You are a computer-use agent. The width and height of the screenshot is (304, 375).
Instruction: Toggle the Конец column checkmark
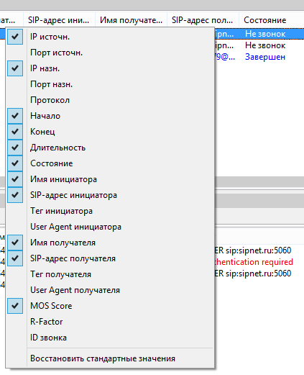(110, 132)
